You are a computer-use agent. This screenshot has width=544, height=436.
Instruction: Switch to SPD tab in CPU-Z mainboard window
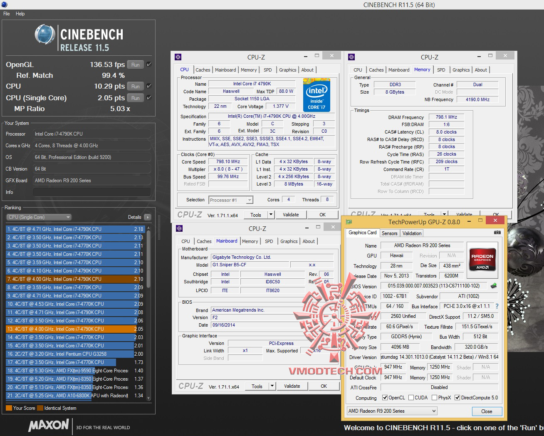click(x=269, y=241)
